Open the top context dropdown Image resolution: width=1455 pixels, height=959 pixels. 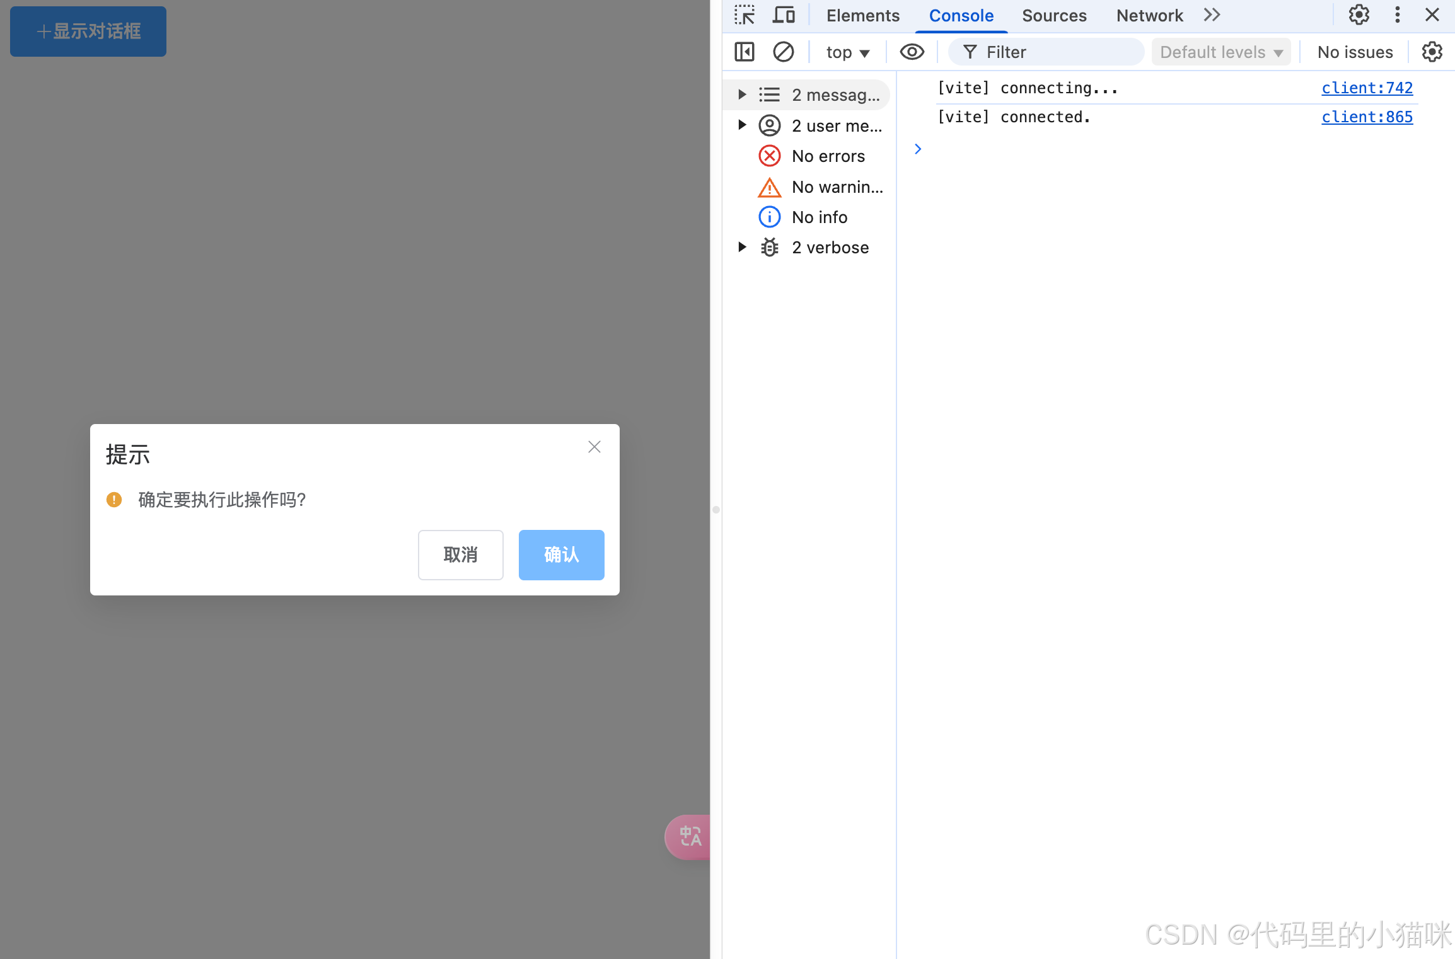click(847, 52)
